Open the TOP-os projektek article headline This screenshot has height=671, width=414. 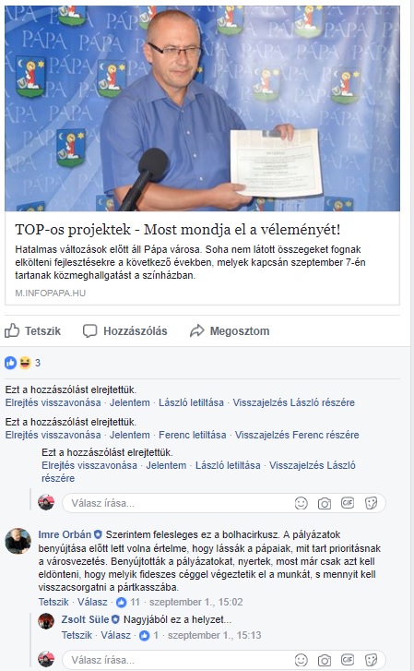point(177,230)
